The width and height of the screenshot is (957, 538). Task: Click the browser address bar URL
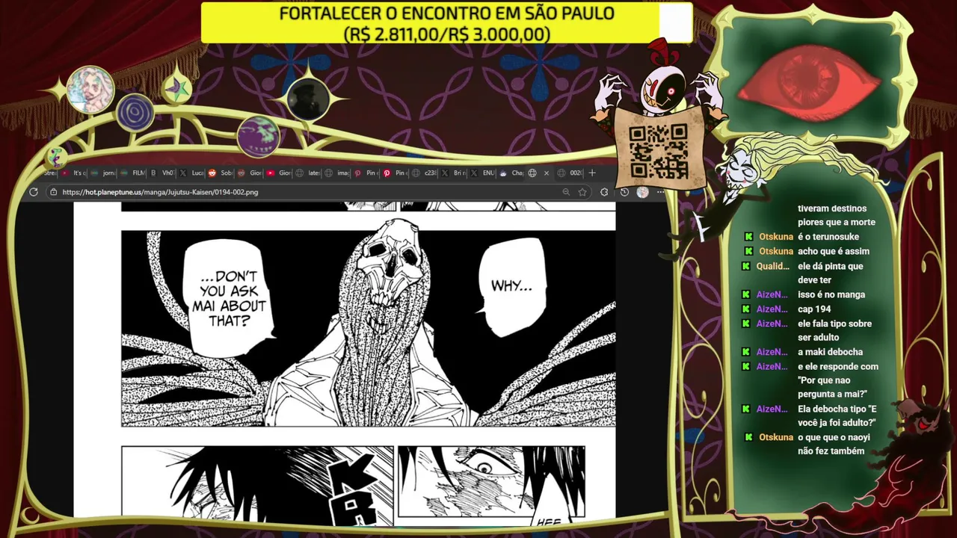click(160, 192)
